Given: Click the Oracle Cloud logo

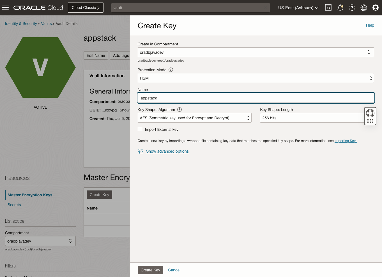Looking at the screenshot, I should [38, 8].
